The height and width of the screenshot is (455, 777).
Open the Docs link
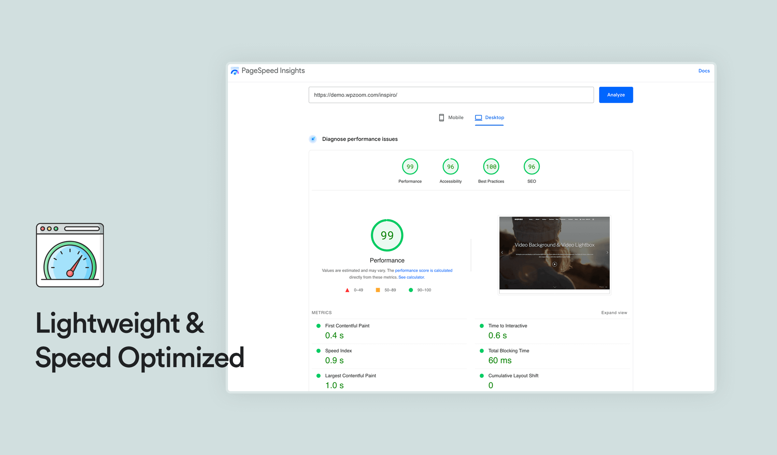tap(704, 71)
